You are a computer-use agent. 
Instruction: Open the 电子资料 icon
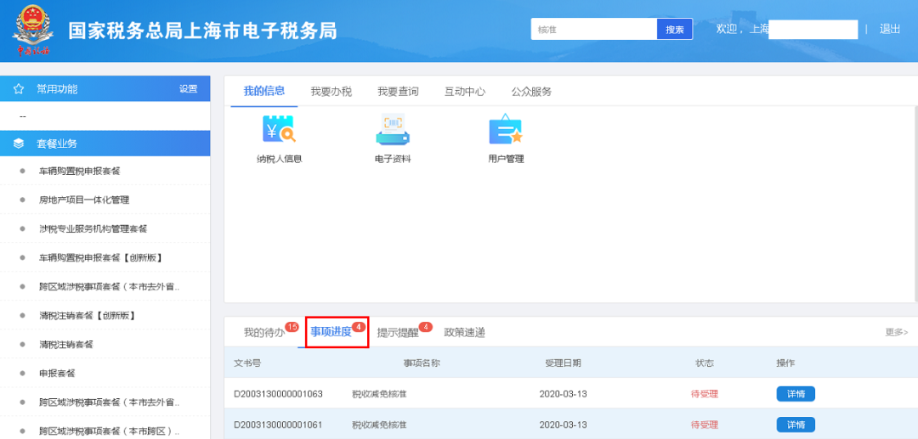coord(393,130)
